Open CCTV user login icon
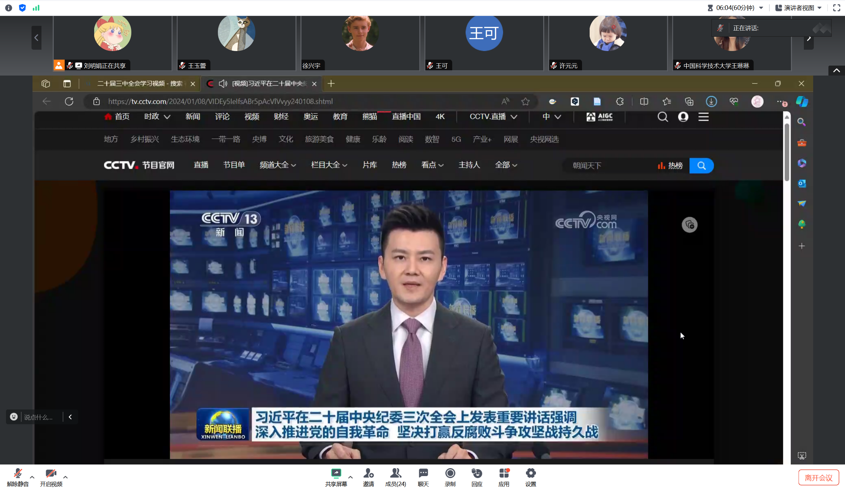 683,117
